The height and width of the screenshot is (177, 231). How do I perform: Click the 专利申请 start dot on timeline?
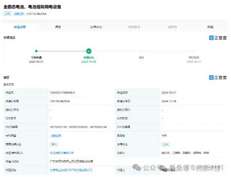pos(36,51)
